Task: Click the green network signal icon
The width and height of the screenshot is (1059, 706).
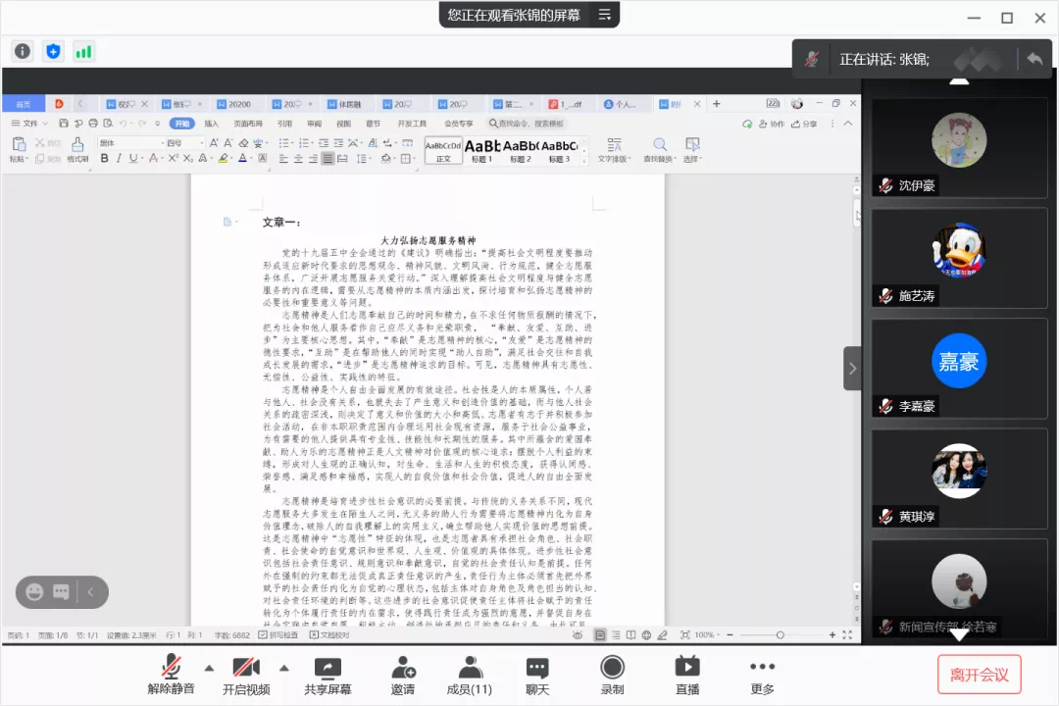Action: 83,51
